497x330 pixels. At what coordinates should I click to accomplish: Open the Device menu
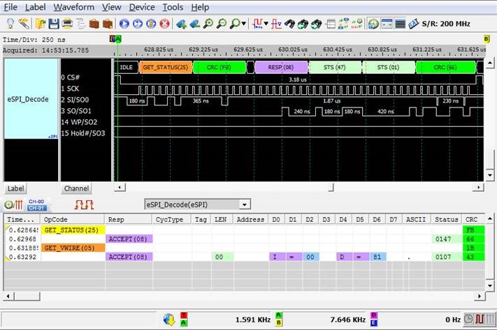tap(142, 7)
